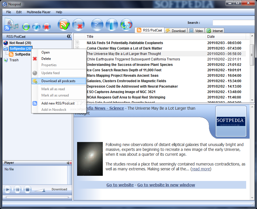The image size is (257, 209).
Task: Pause playback with the Pause button
Action: 17,190
